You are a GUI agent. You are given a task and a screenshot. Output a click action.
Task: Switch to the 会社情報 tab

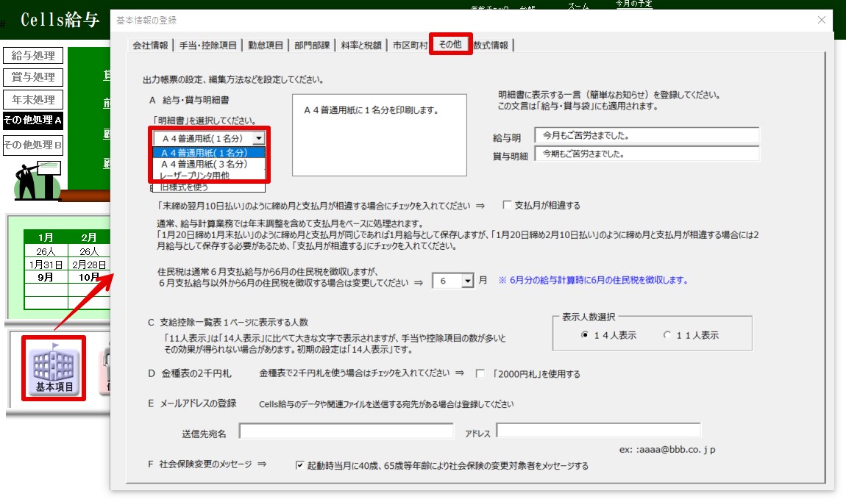(x=150, y=46)
